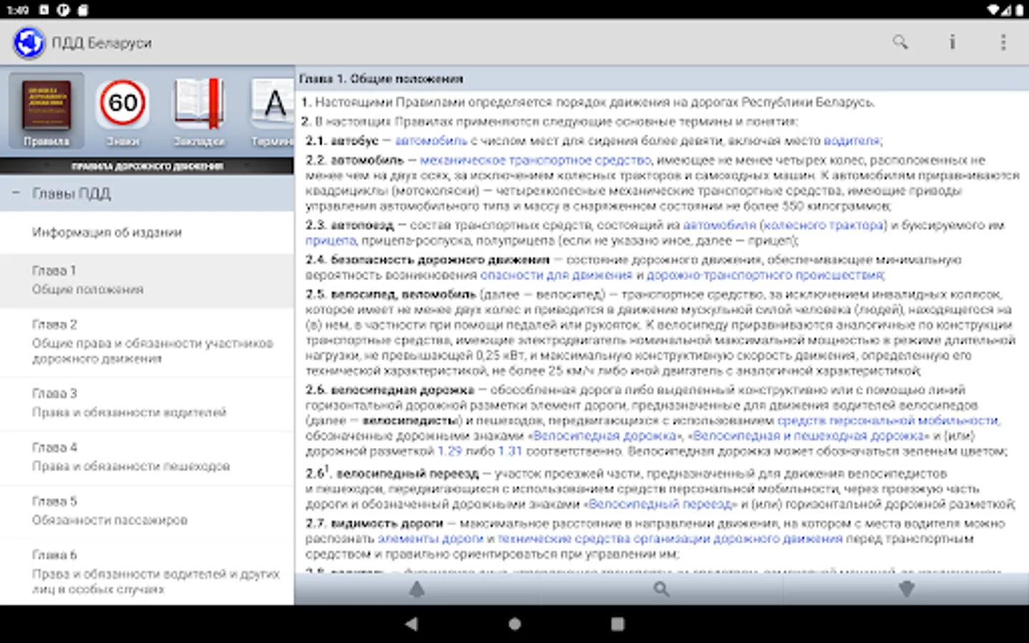Screen dimensions: 1029x643
Task: Open the three-dot overflow menu
Action: click(1003, 42)
